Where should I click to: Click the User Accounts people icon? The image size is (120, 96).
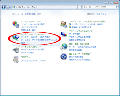(x=64, y=24)
